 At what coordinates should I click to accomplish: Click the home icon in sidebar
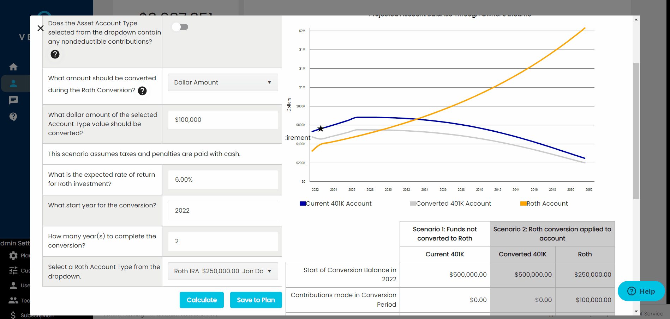[13, 67]
